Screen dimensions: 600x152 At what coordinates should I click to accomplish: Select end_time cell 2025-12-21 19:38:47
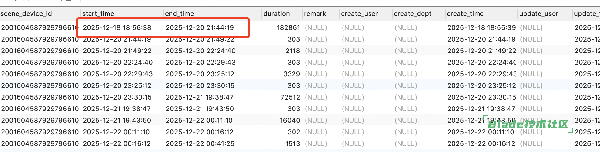200,97
